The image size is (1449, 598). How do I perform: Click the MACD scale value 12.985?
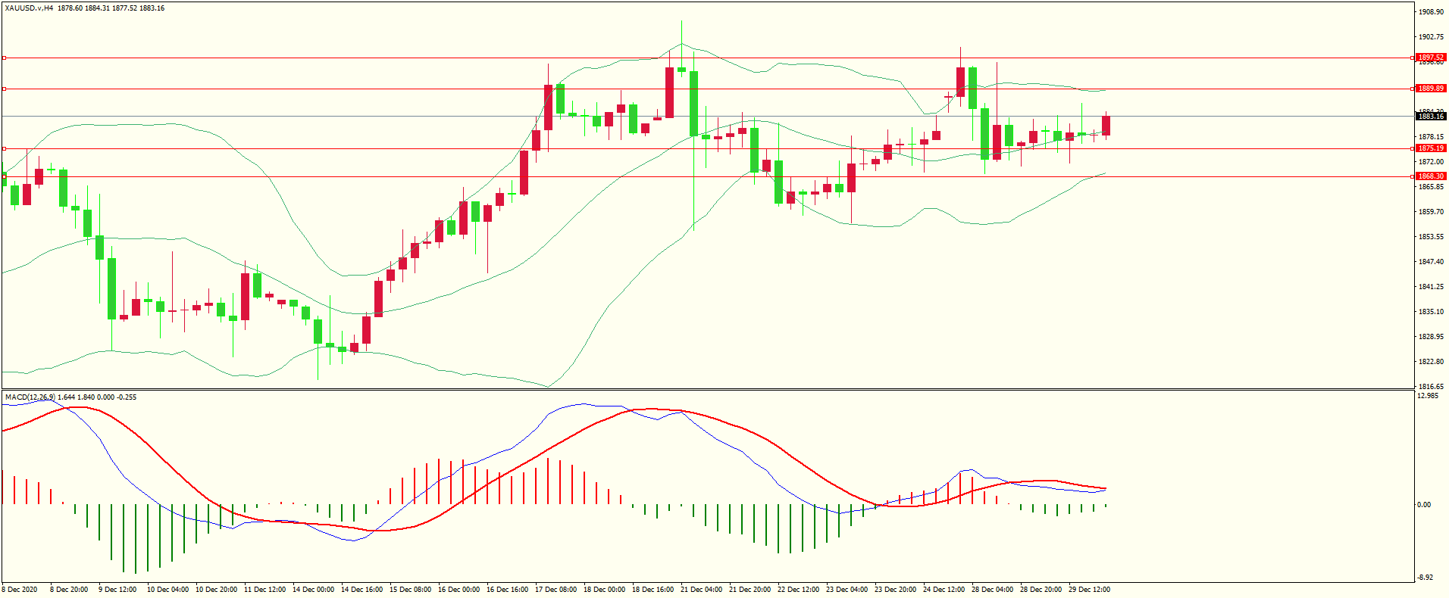[x=1428, y=396]
